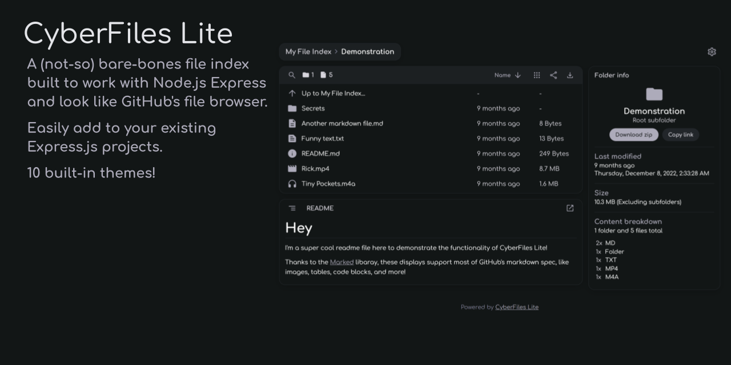Click the Hey heading in README
Image resolution: width=731 pixels, height=365 pixels.
point(299,228)
